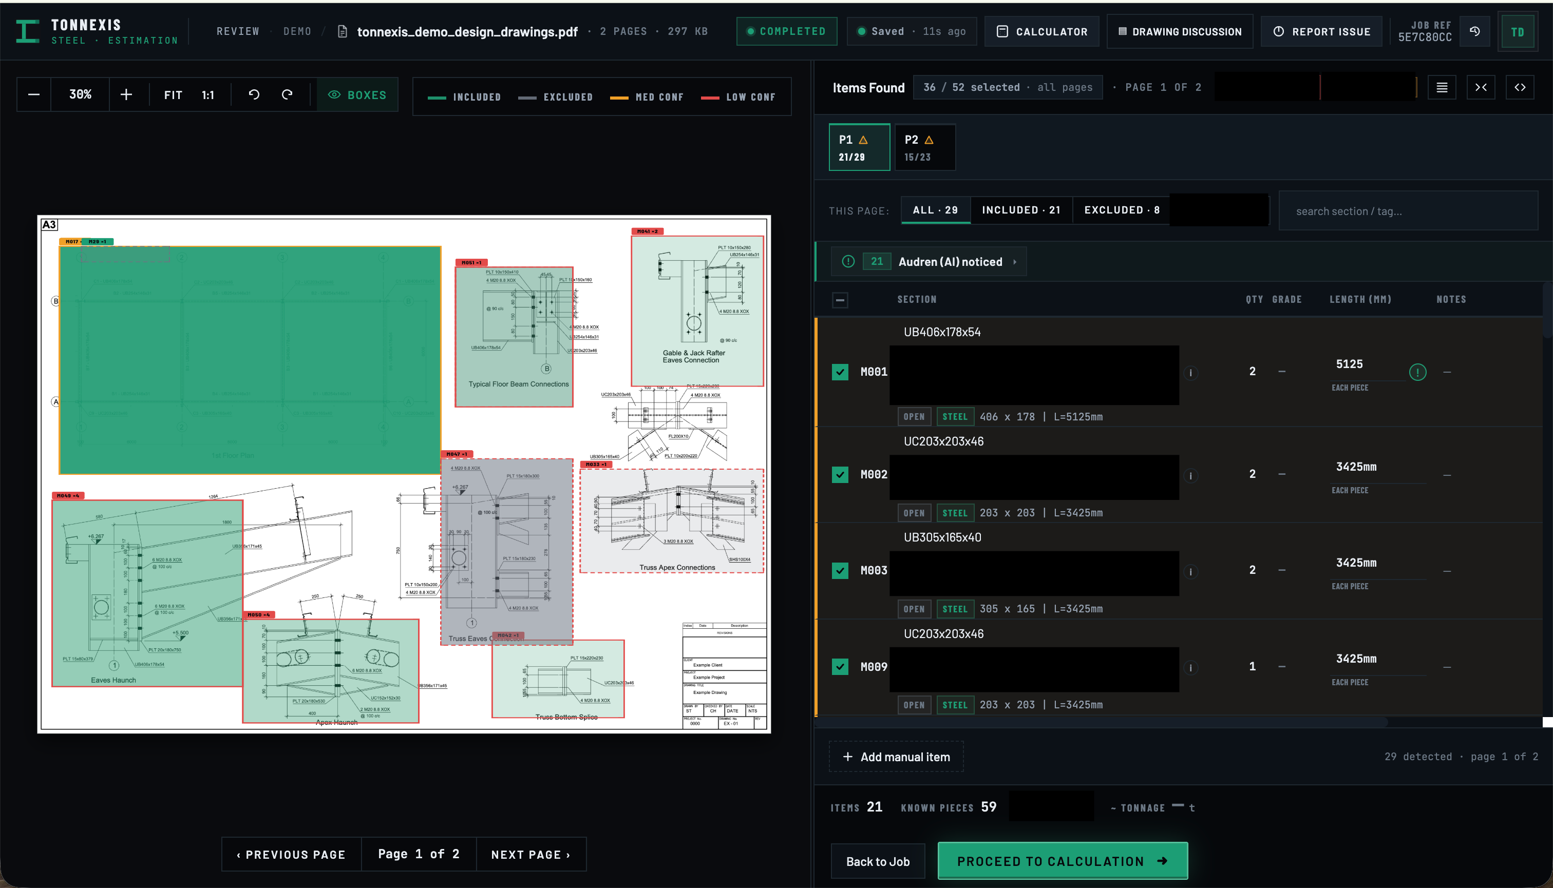
Task: Switch to the list density view icon
Action: click(1442, 88)
